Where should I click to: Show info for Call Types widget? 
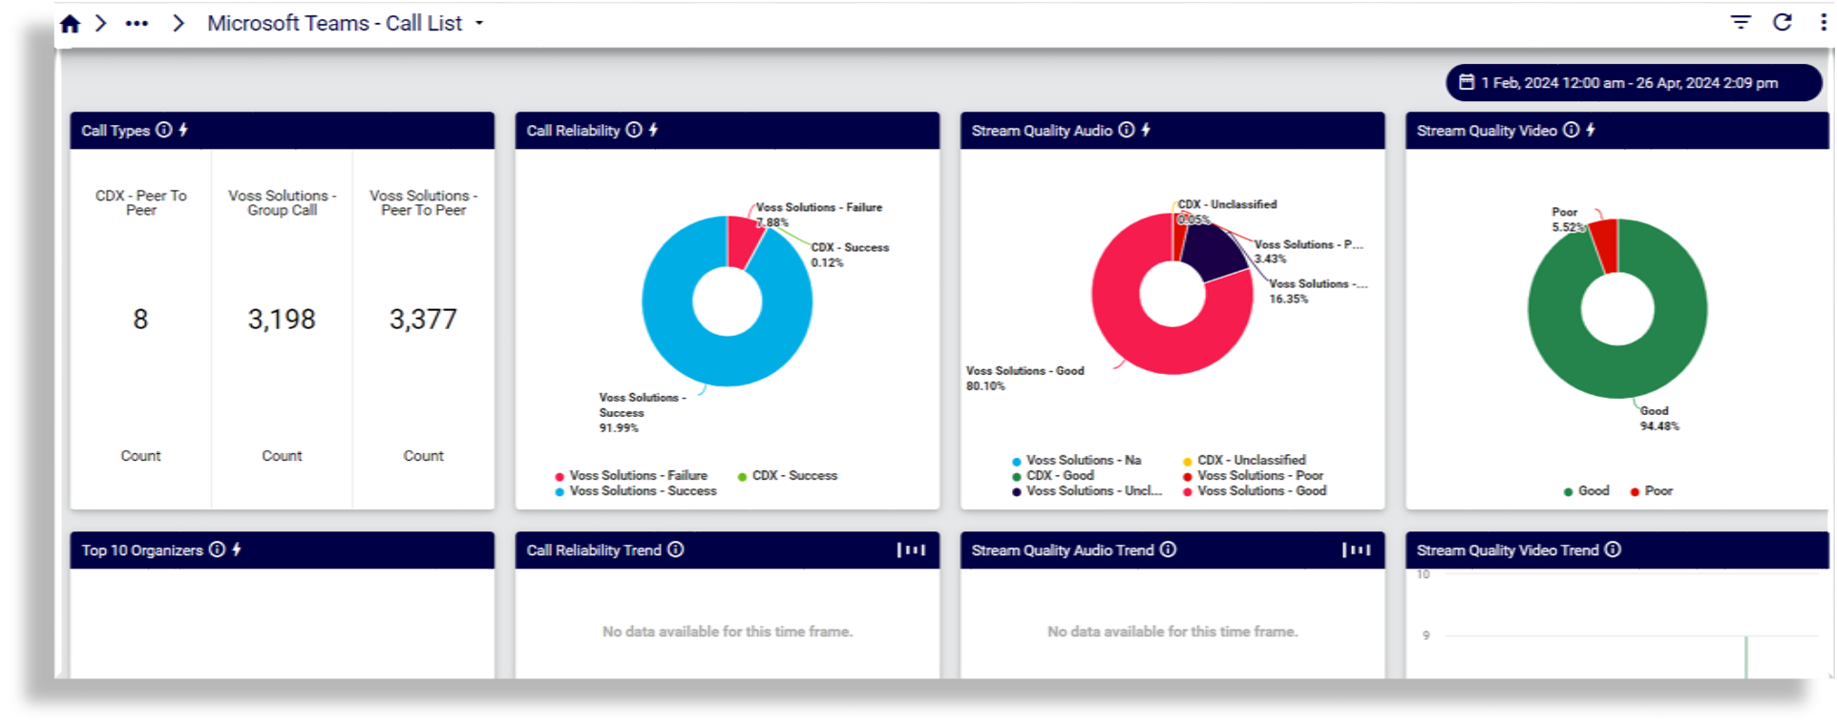(164, 130)
